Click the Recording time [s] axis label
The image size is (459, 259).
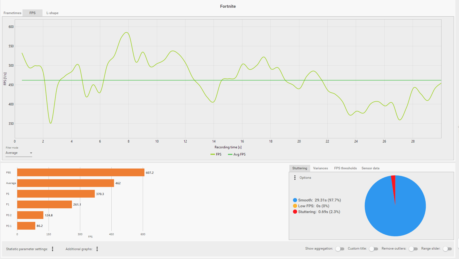click(228, 147)
